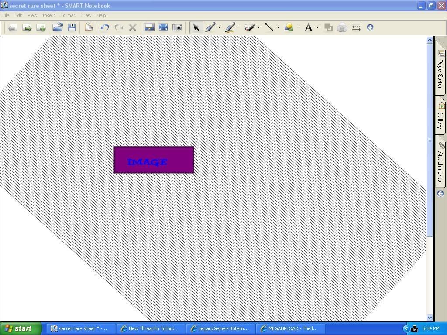Select the Line tool
Viewport: 447px width, 335px height.
pyautogui.click(x=269, y=27)
